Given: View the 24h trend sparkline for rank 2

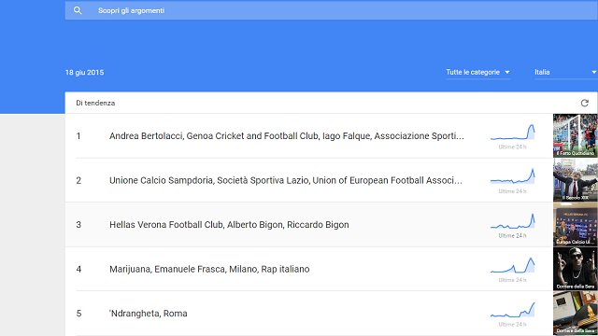Looking at the screenshot, I should [513, 176].
